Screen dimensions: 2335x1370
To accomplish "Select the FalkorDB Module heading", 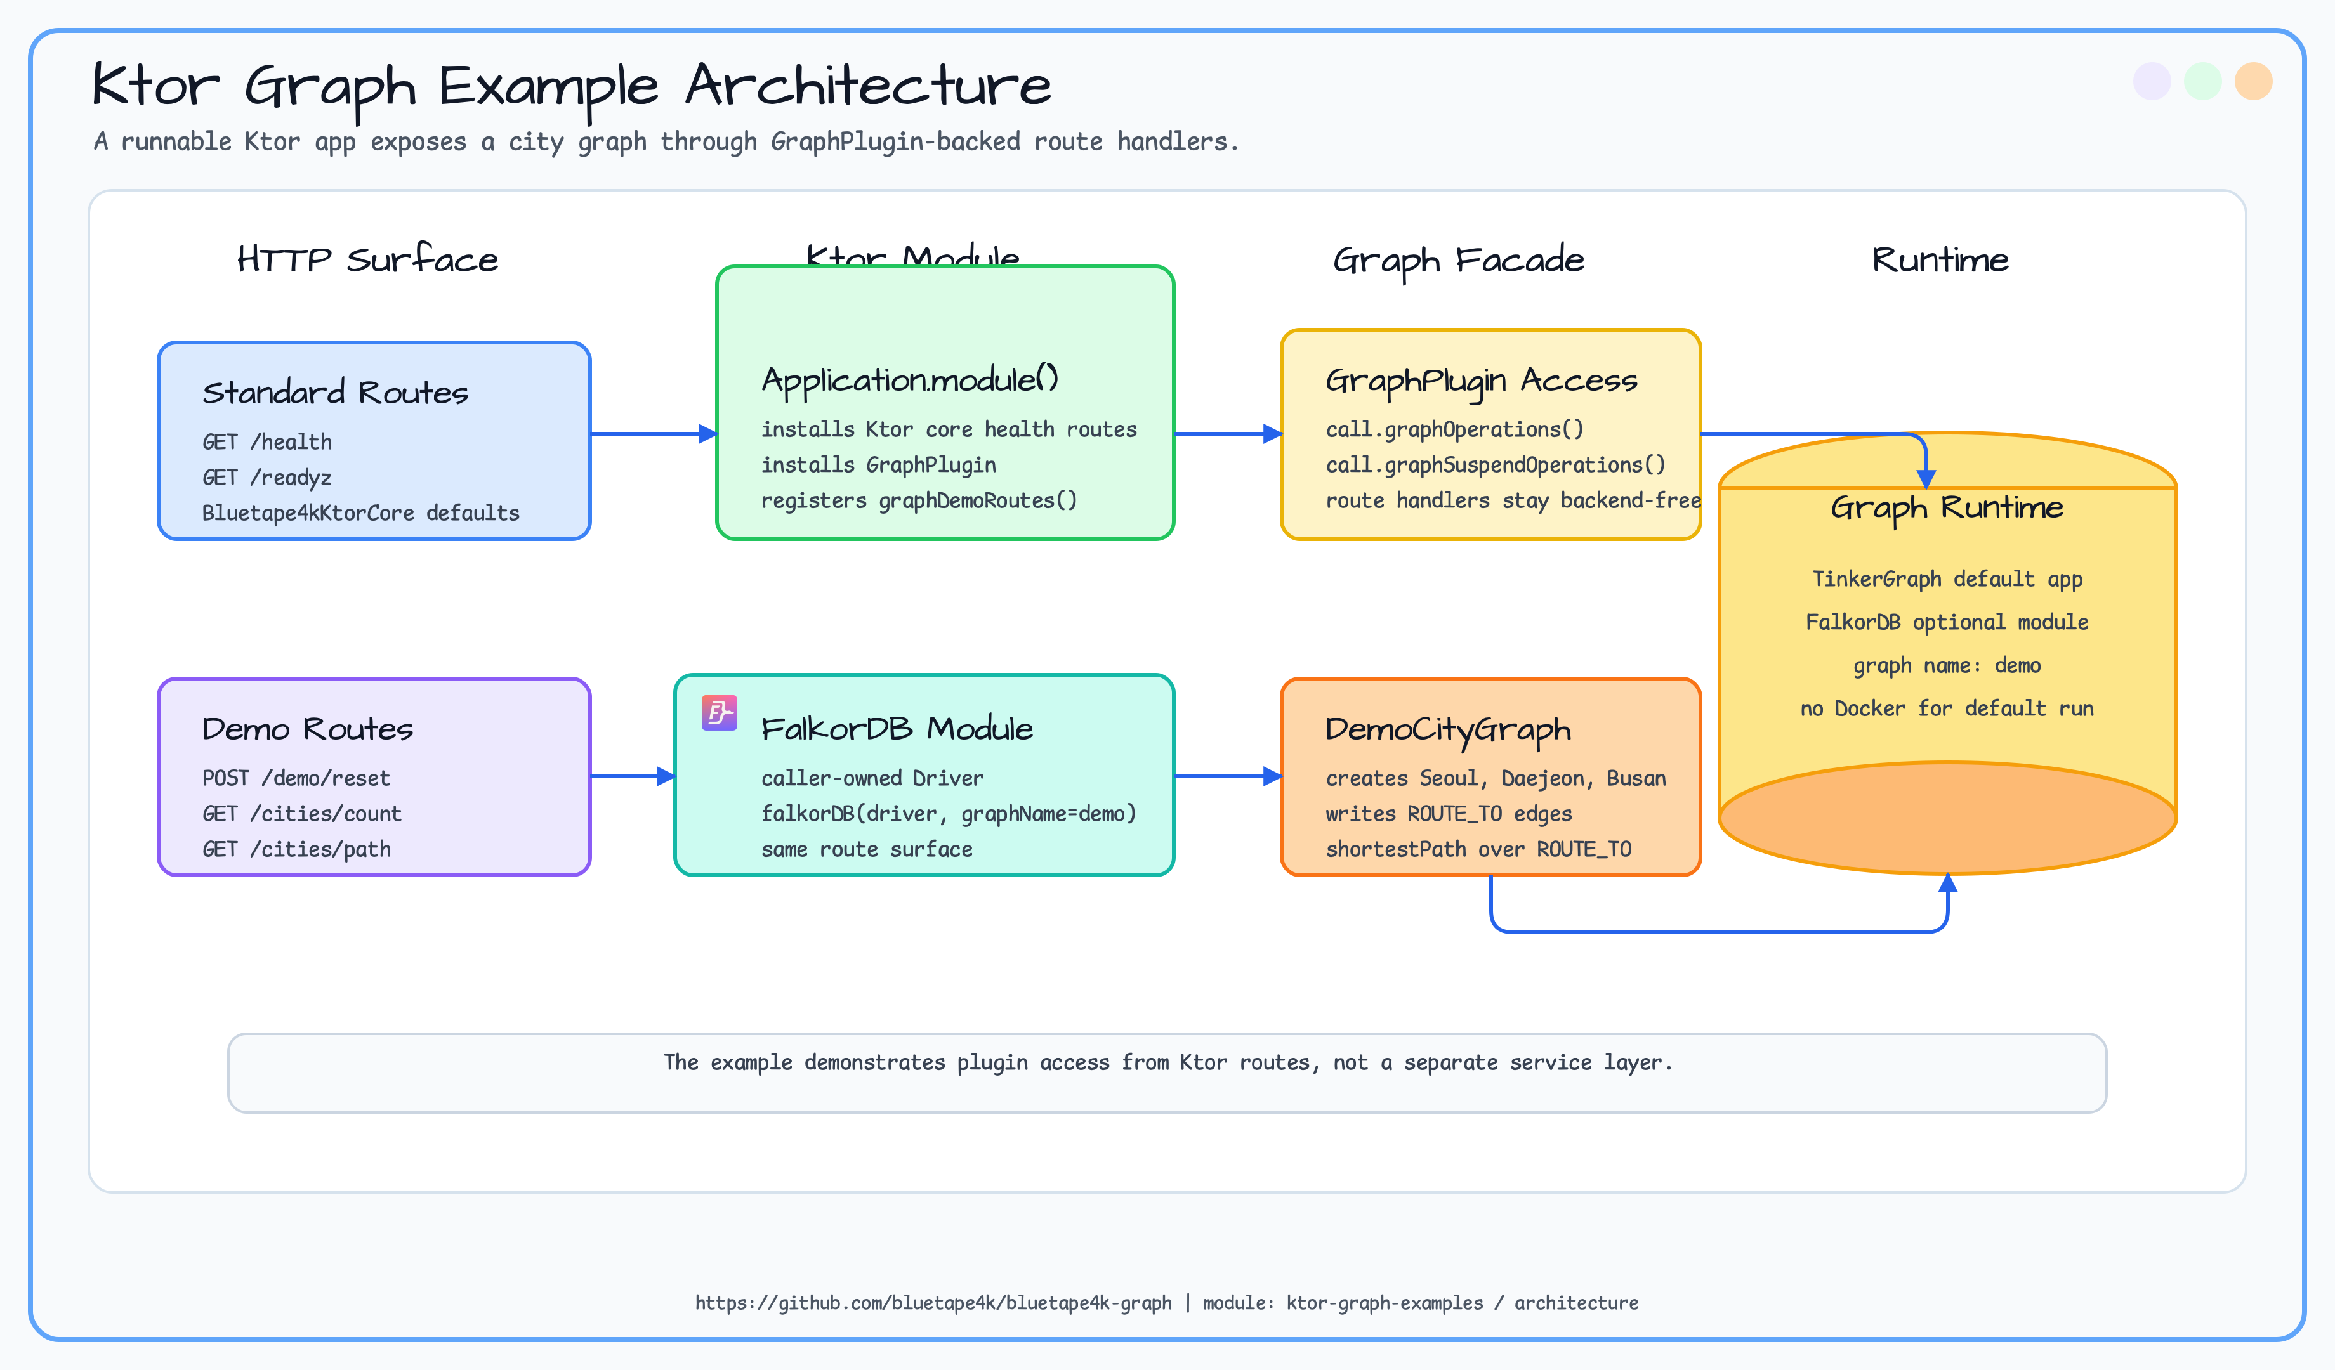I will click(x=897, y=729).
